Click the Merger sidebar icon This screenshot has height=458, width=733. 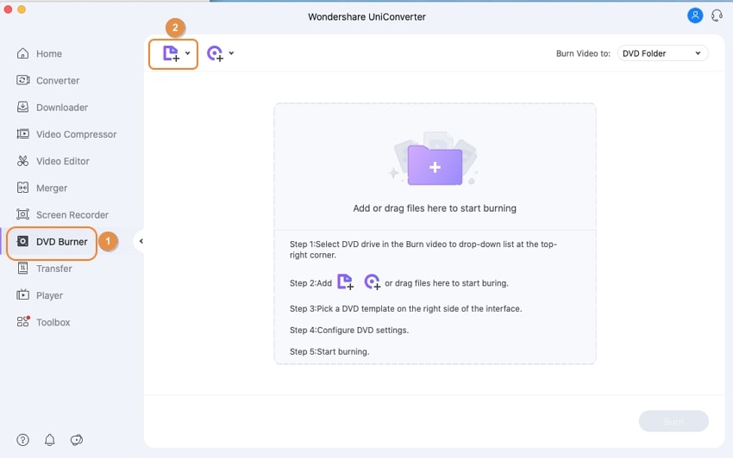click(22, 188)
